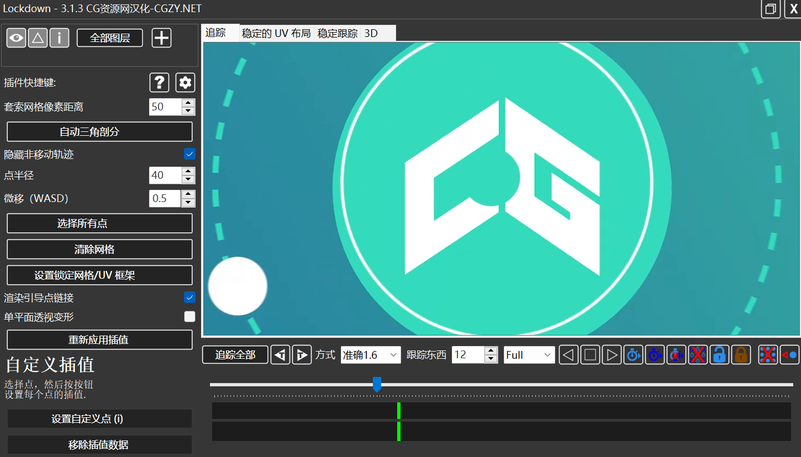Click the 点半径 field showing 40
This screenshot has width=801, height=457.
click(165, 176)
